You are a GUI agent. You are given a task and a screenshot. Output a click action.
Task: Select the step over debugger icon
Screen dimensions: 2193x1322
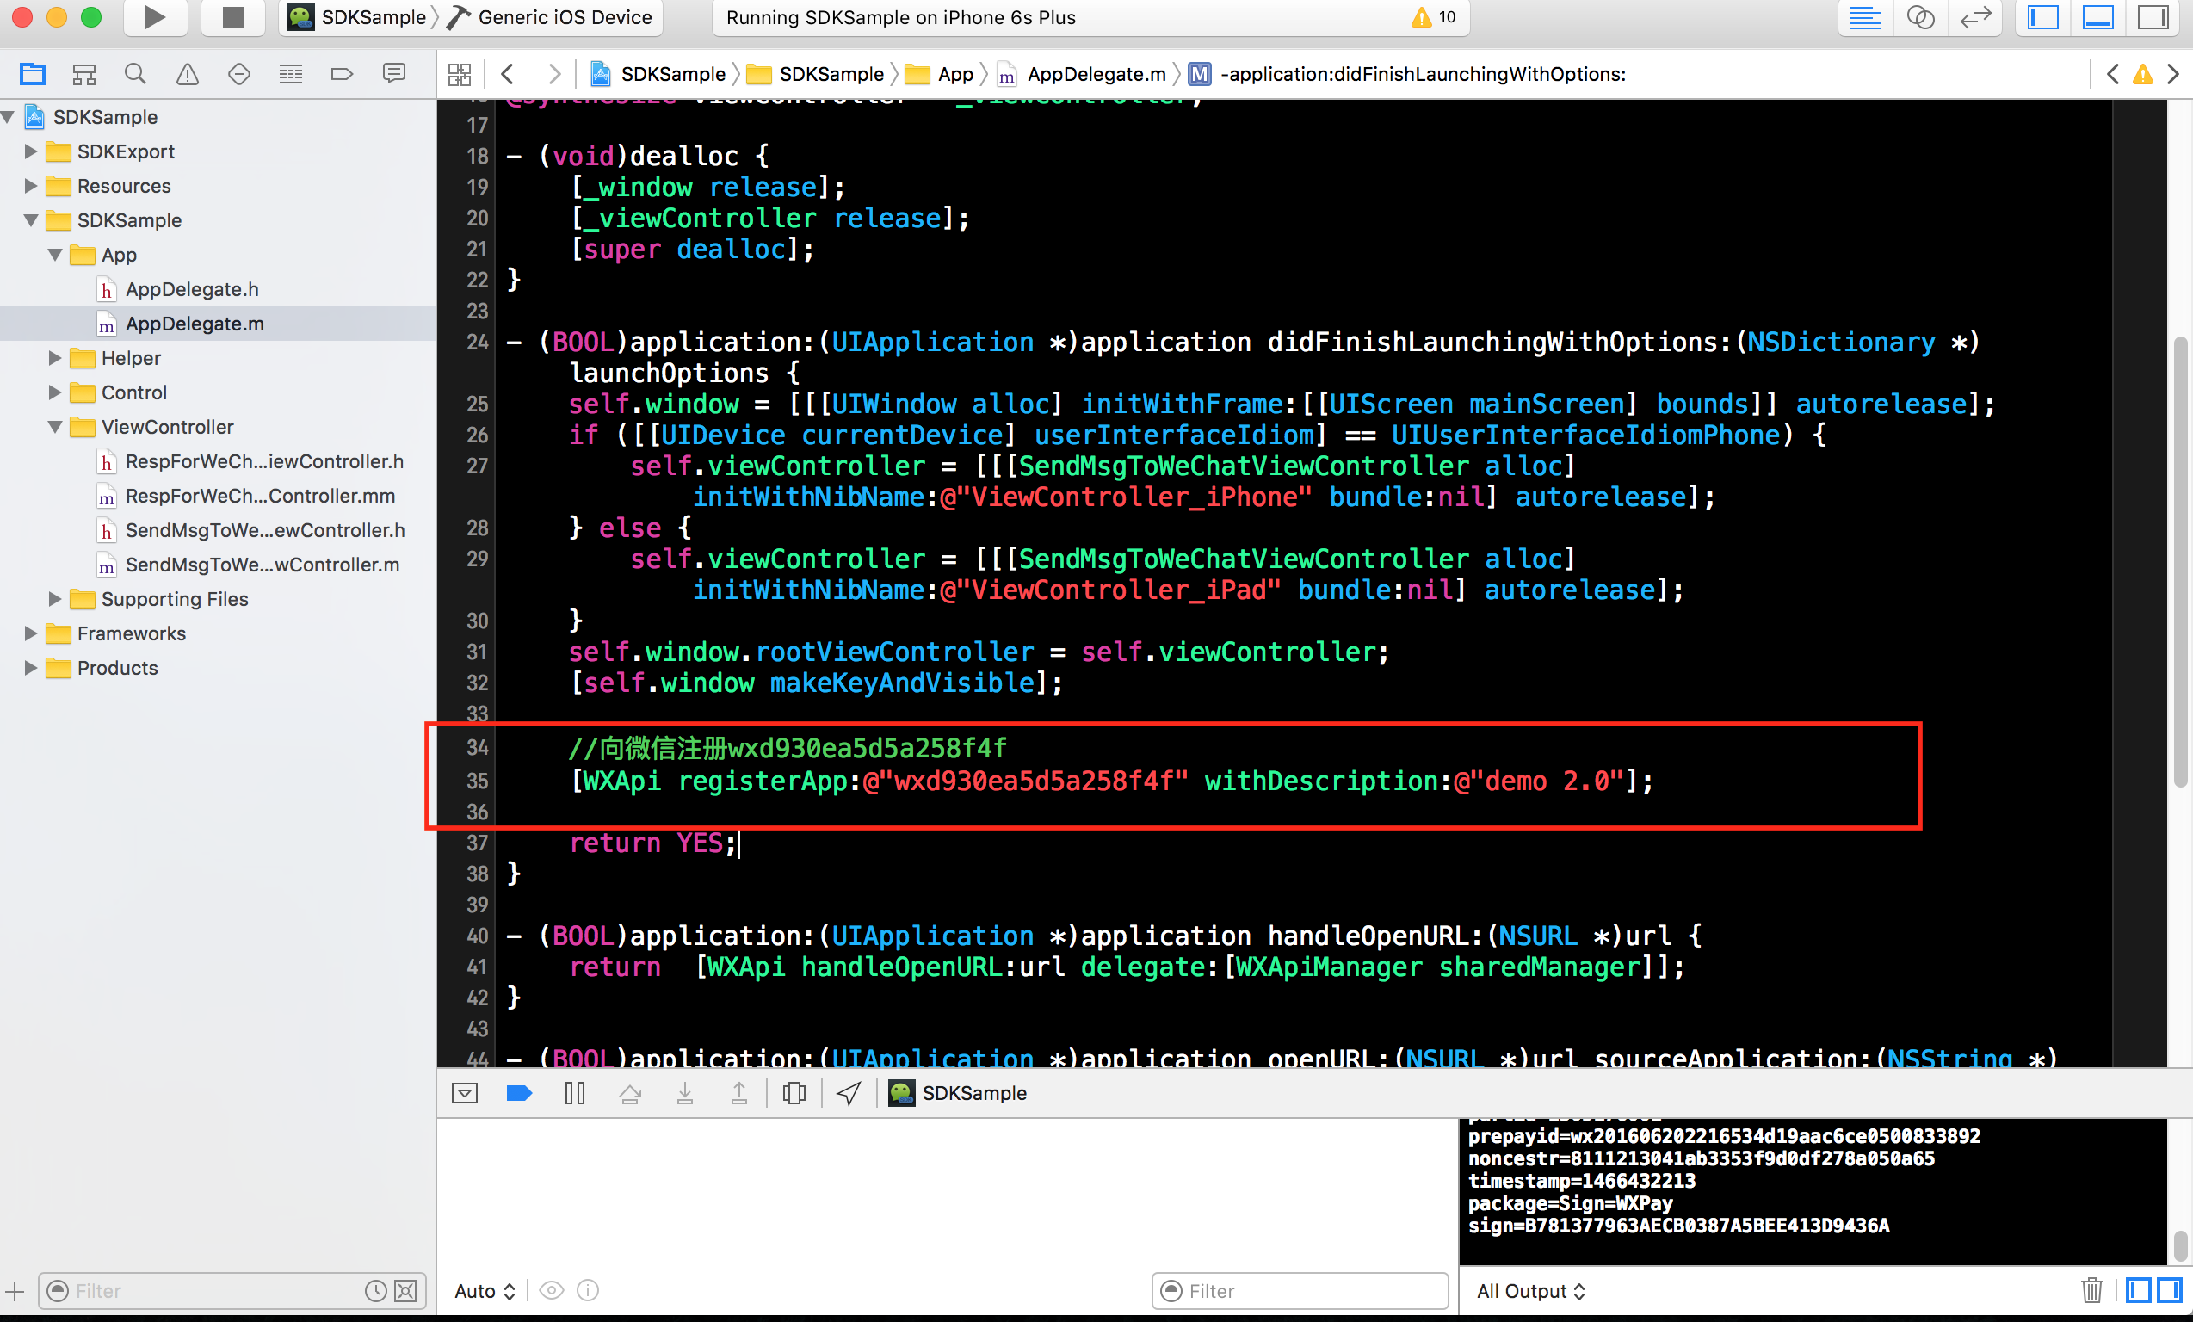tap(631, 1093)
